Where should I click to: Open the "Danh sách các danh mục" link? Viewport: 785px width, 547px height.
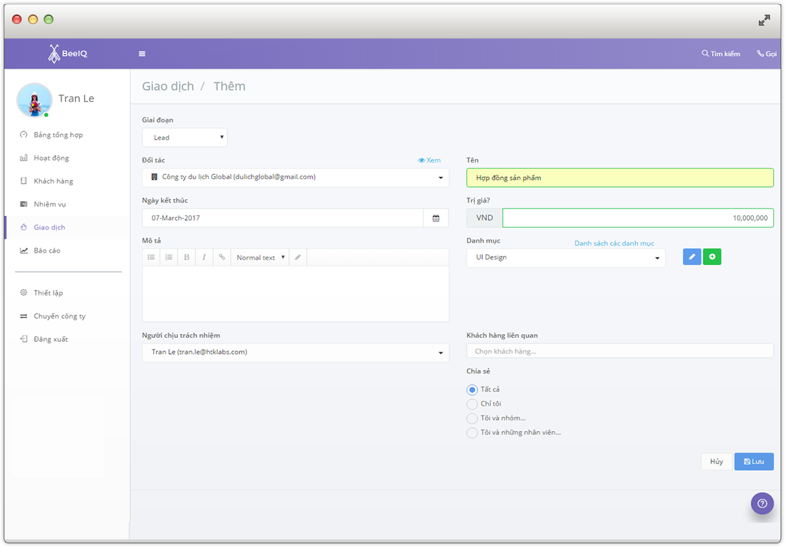(614, 243)
